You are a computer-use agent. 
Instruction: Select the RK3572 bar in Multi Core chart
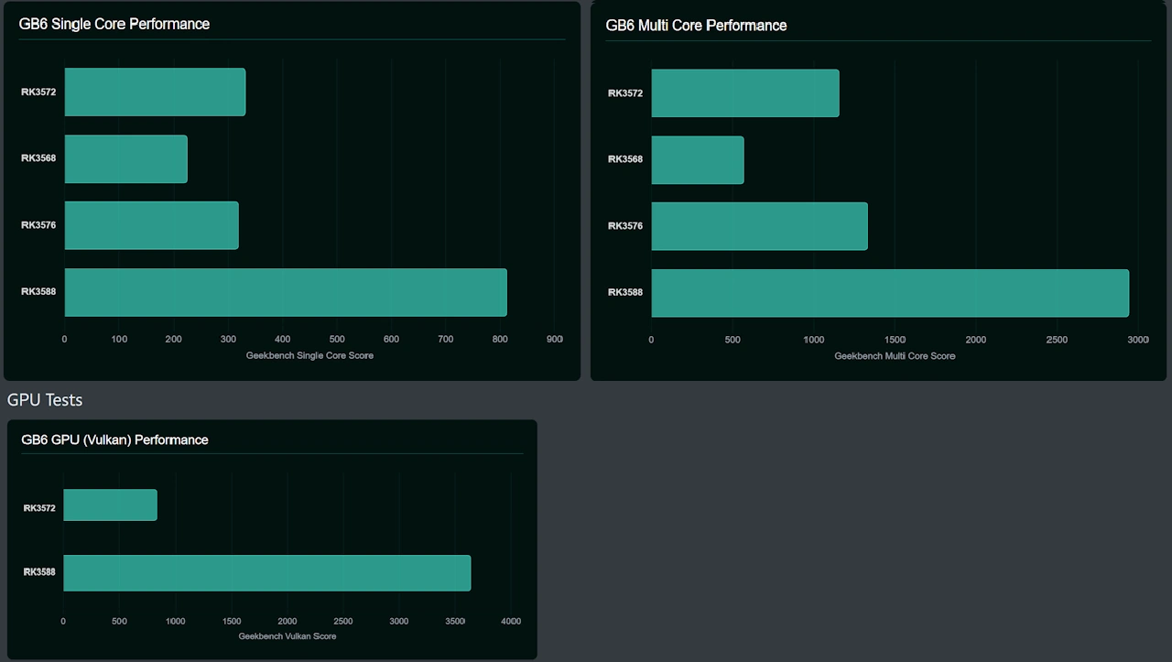point(744,92)
